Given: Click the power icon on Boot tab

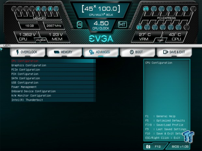Looking at the screenshot, I should tap(132, 52).
